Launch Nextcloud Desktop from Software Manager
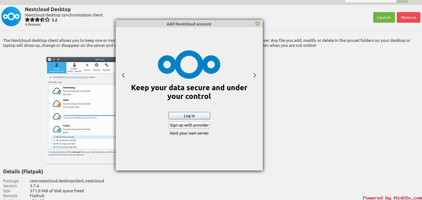The image size is (422, 200). pyautogui.click(x=384, y=17)
